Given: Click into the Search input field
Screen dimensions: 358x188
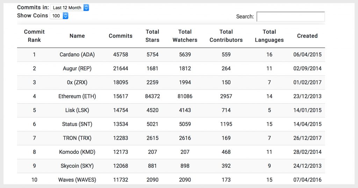Looking at the screenshot, I should [x=291, y=16].
